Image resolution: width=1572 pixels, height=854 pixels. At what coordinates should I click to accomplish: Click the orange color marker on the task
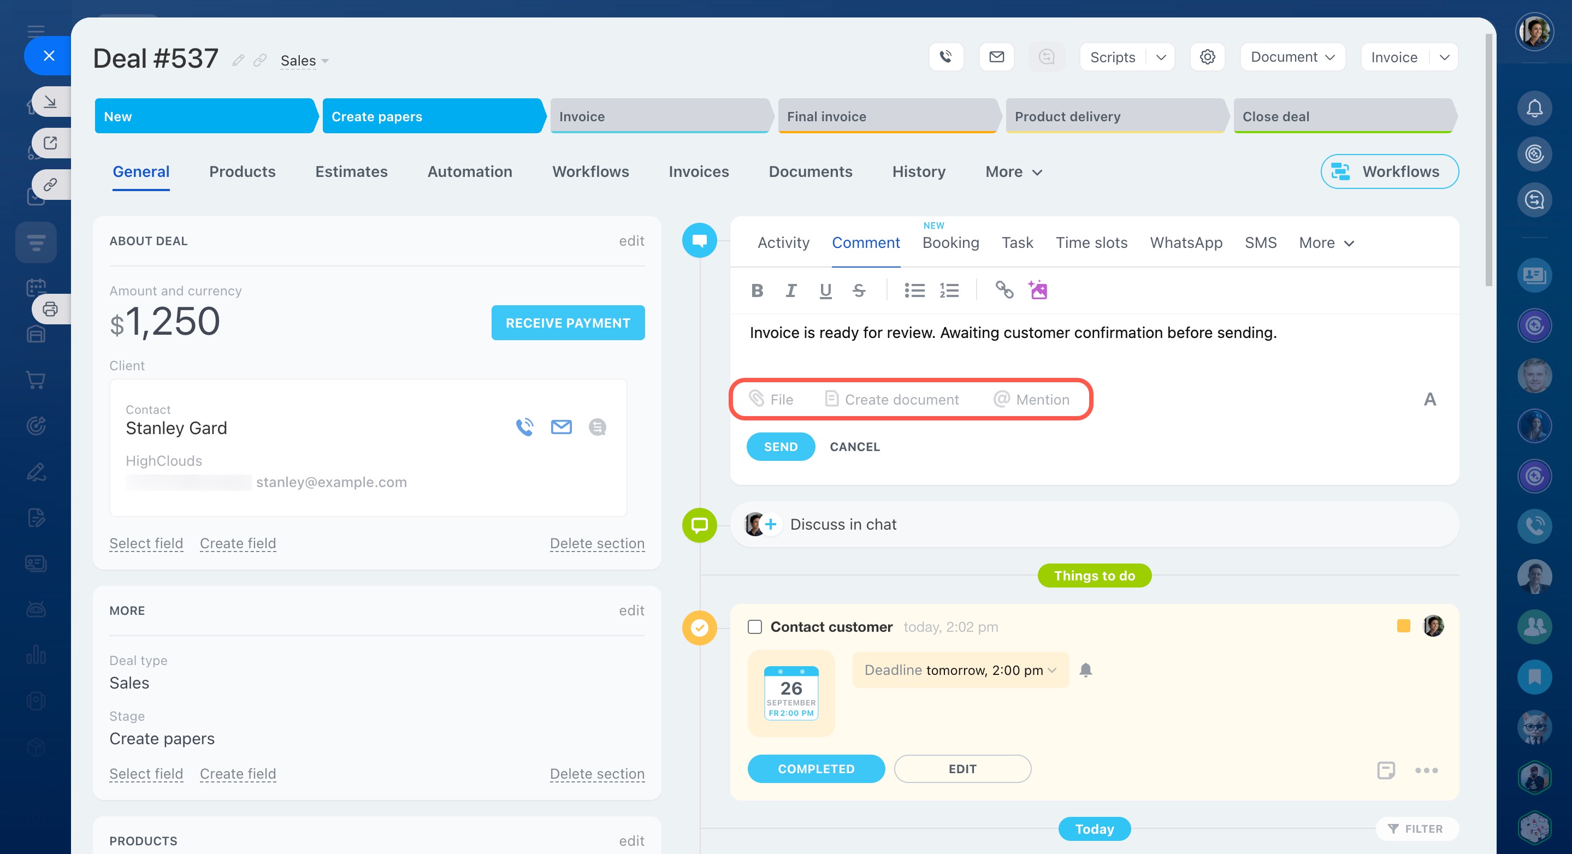coord(1404,626)
